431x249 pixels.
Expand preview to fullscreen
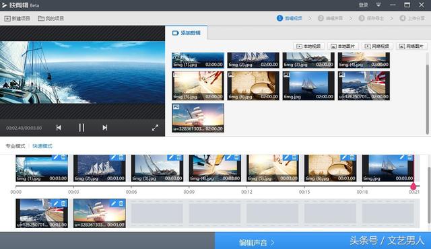point(156,128)
